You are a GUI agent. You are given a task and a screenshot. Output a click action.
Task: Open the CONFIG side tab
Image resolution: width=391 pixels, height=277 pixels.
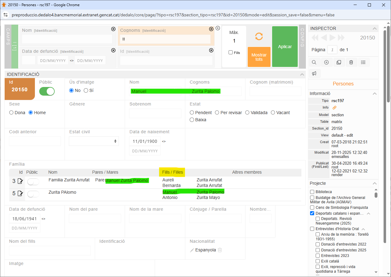[x=302, y=47]
